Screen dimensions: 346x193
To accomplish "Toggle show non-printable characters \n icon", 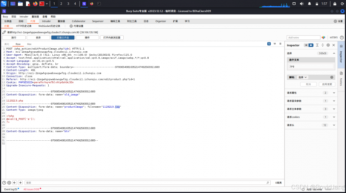I will click(275, 44).
